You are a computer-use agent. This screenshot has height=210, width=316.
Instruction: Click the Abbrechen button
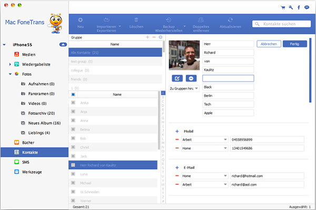coord(269,44)
